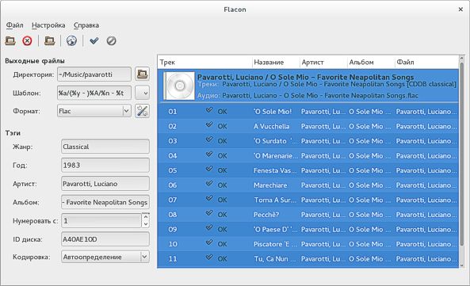This screenshot has height=286, width=470.
Task: Click the Add folder toolbar icon
Action: 49,40
